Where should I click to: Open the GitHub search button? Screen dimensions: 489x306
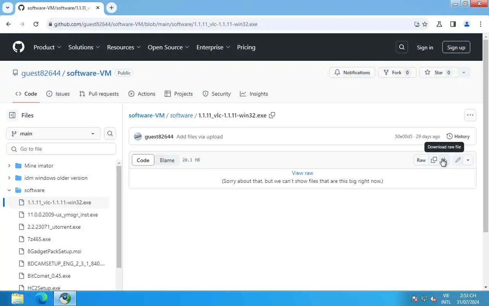(x=402, y=47)
